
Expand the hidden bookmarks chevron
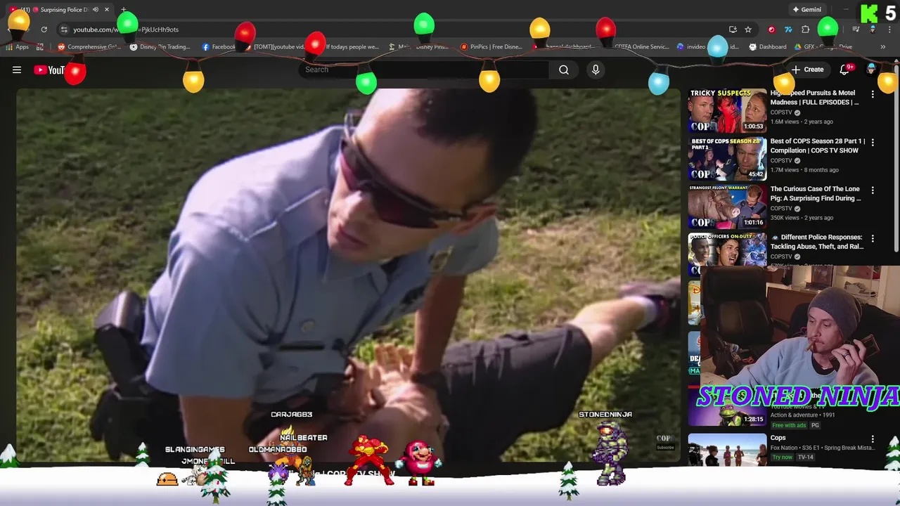[x=882, y=47]
